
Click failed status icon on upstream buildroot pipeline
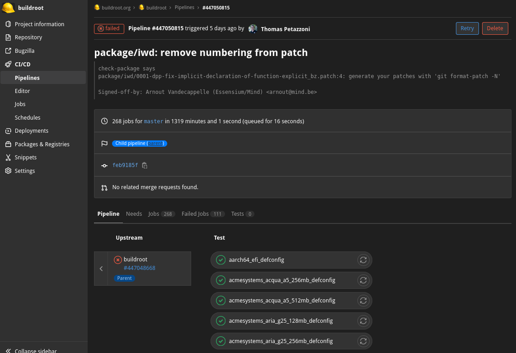[118, 260]
